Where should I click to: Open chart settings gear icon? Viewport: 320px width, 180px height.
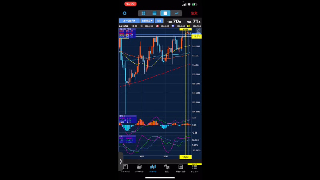click(x=124, y=13)
